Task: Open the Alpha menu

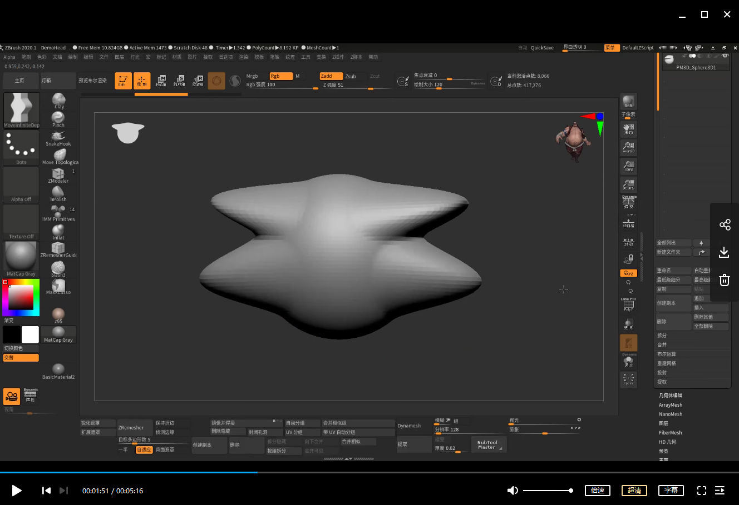Action: click(9, 57)
